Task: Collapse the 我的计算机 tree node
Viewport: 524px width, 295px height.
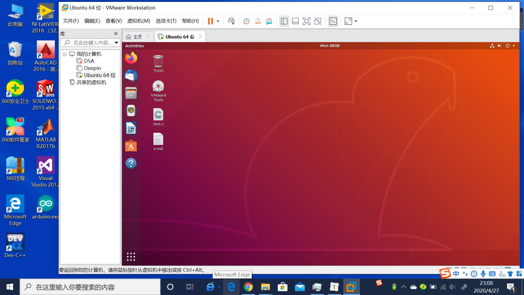Action: [65, 54]
